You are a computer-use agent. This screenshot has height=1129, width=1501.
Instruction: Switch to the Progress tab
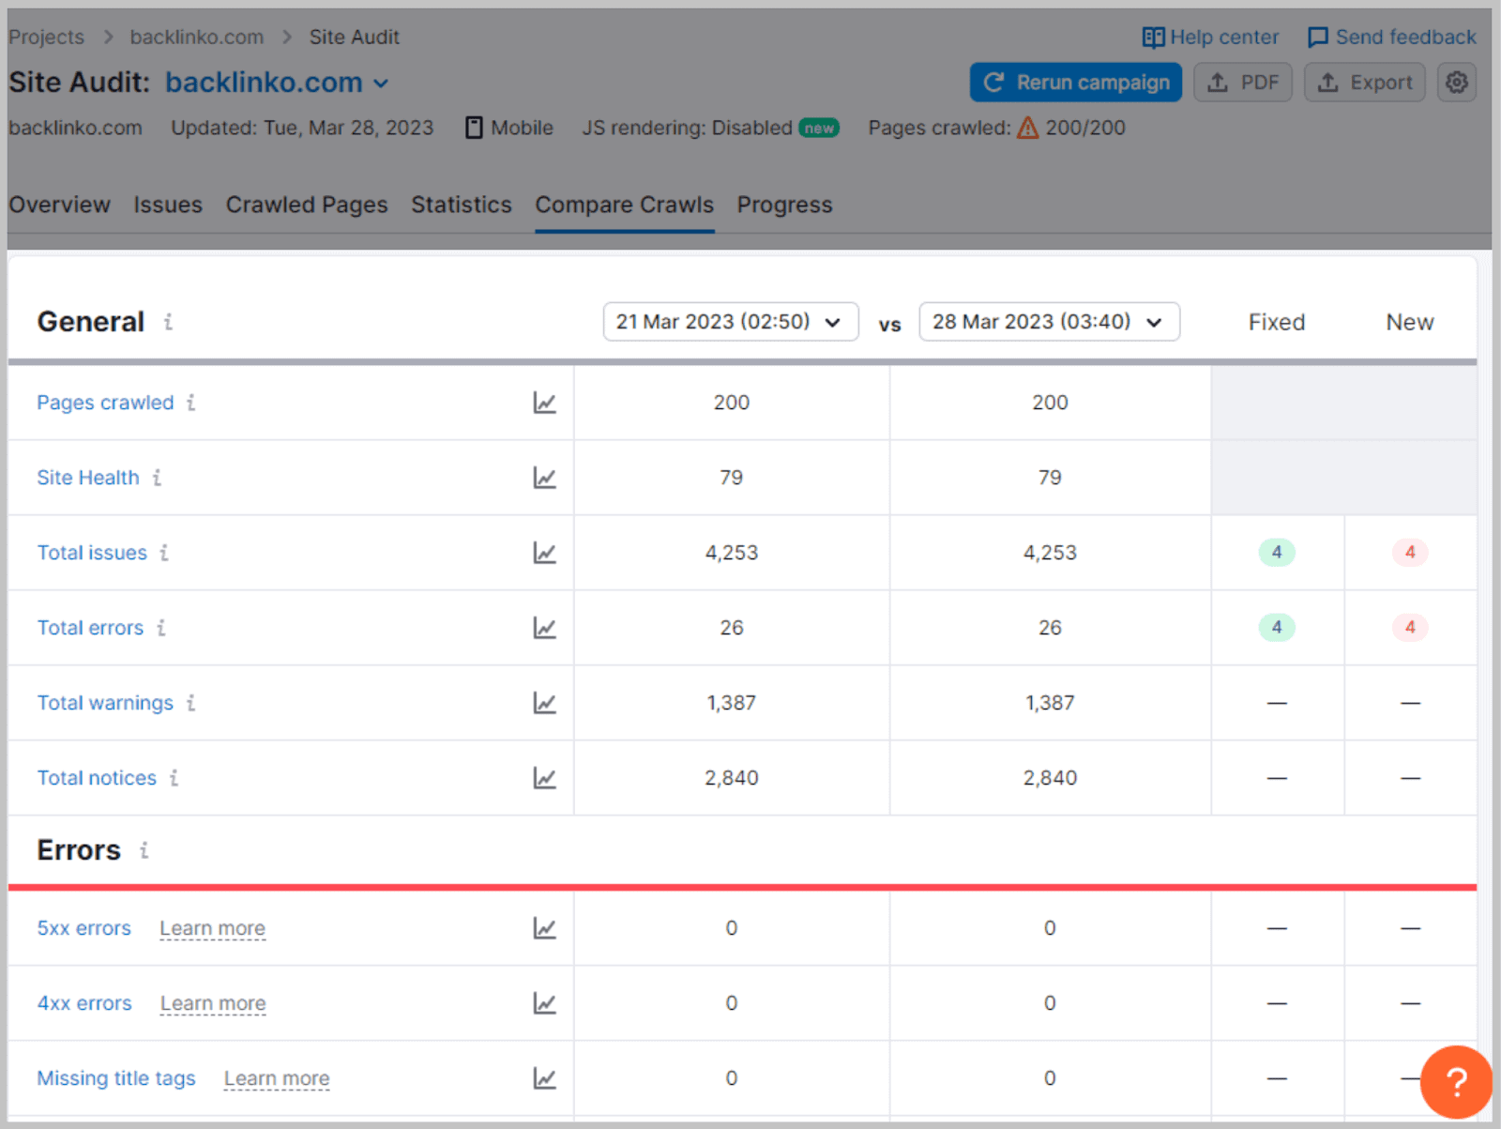coord(785,205)
